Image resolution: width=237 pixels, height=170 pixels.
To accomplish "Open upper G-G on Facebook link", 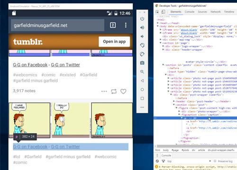I will (x=30, y=65).
